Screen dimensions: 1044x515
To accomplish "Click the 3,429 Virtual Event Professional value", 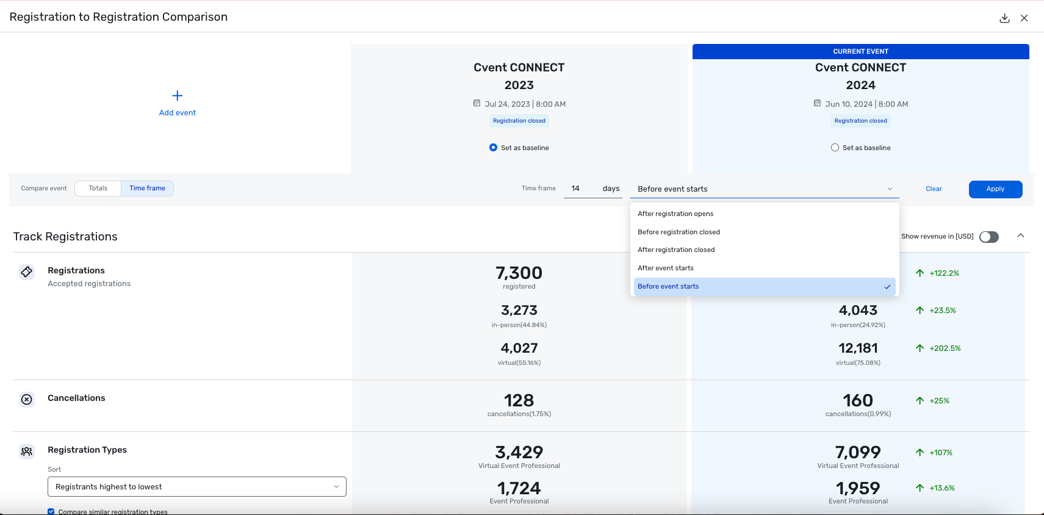I will tap(519, 452).
